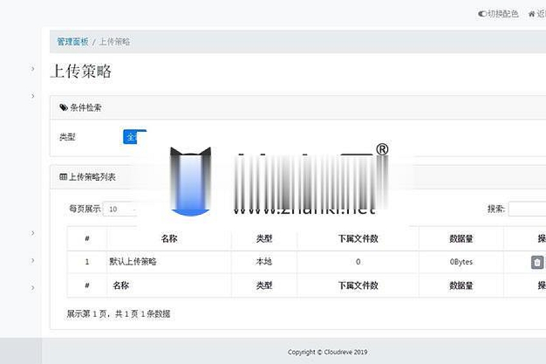Click the 展示第 1 页 pagination summary text
The image size is (546, 364).
118,314
